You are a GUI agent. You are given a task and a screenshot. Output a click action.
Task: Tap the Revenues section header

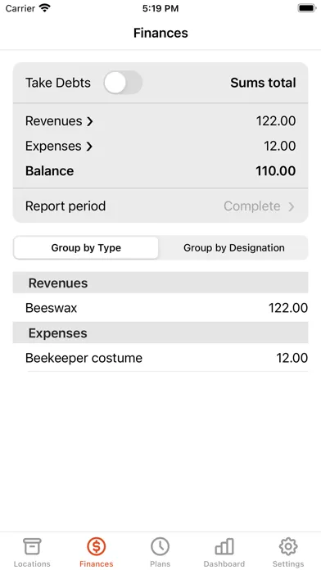point(160,283)
